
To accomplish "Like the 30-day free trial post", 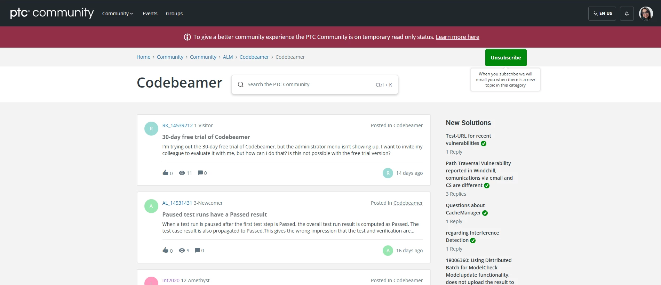I will coord(165,173).
